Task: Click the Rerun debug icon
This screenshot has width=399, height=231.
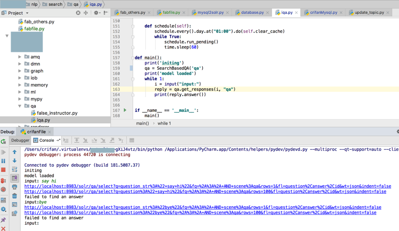Action: click(x=4, y=141)
